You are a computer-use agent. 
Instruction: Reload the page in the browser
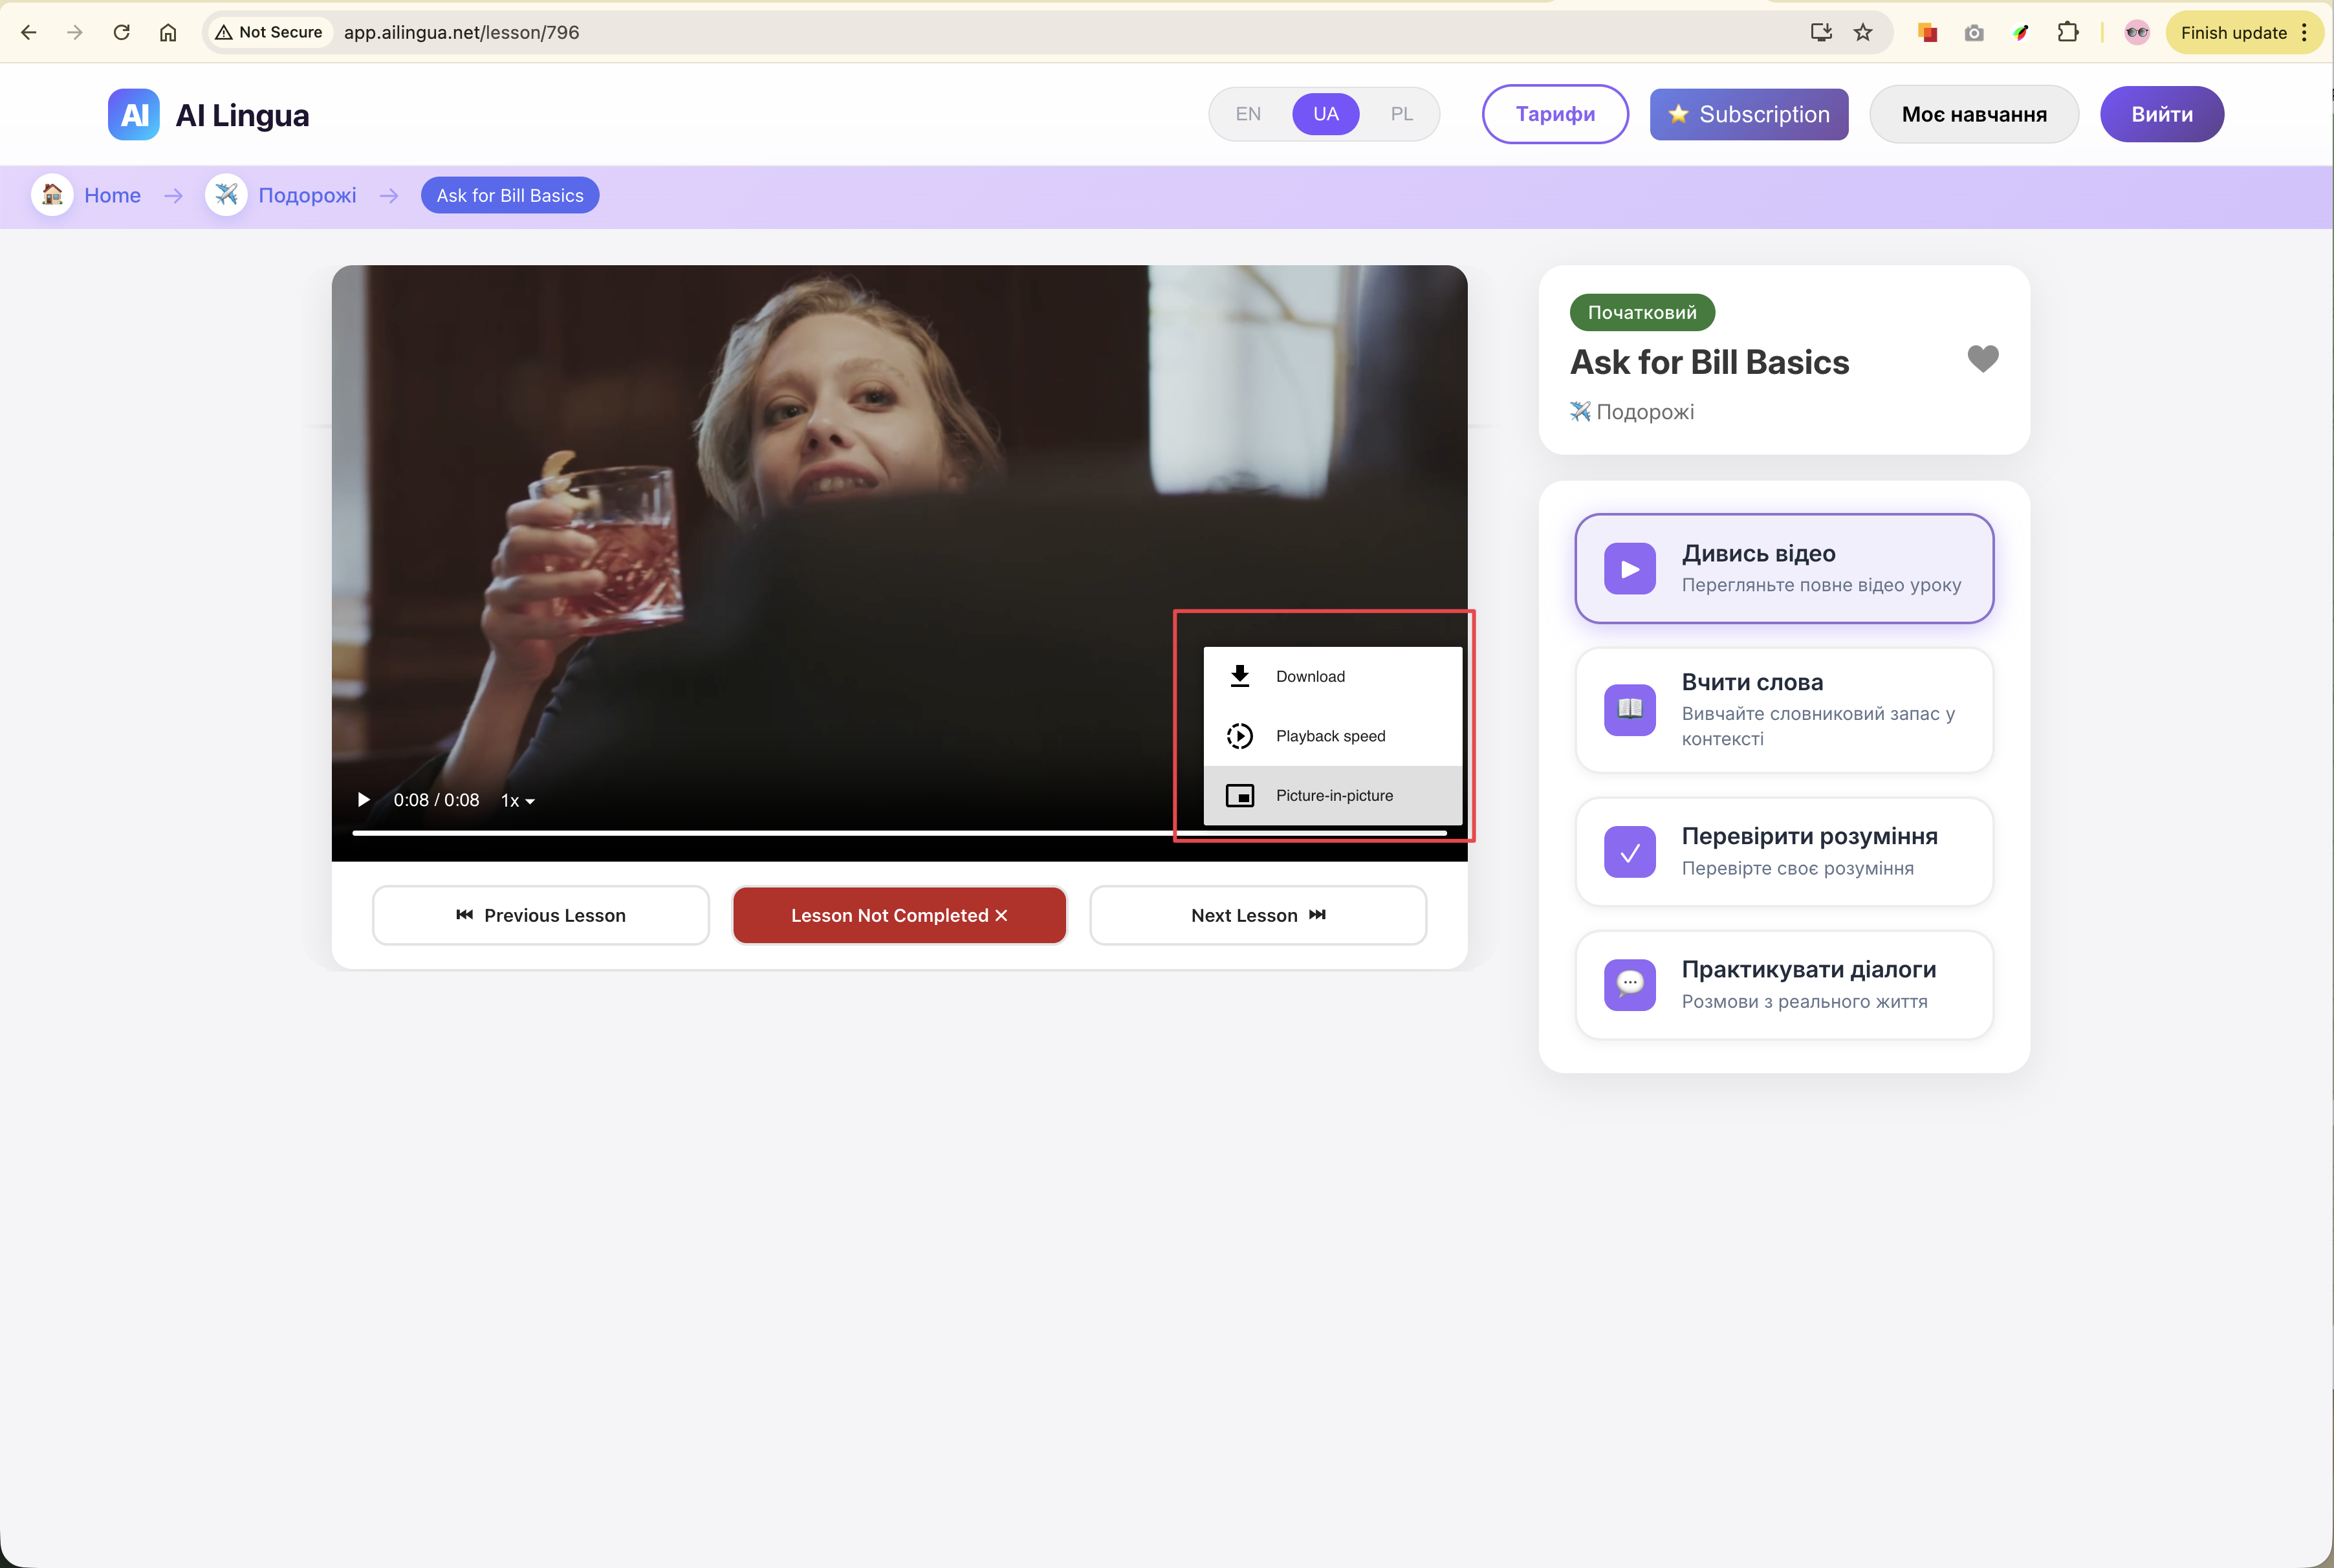(122, 33)
